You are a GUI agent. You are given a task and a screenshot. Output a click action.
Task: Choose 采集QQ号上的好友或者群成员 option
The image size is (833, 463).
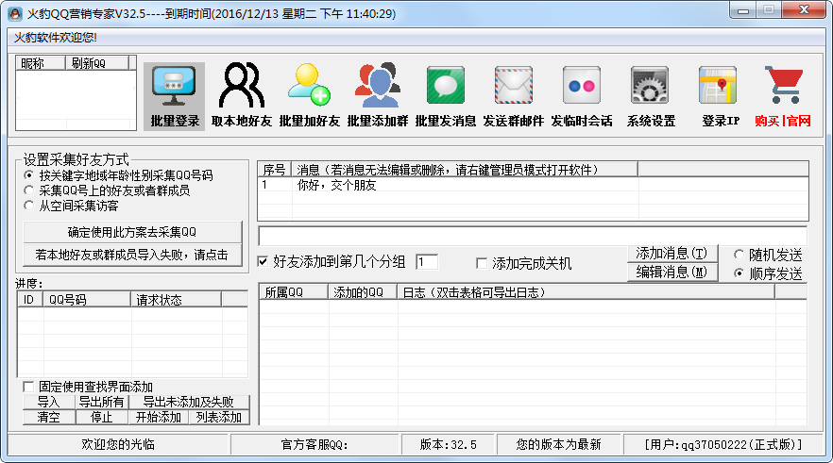pyautogui.click(x=29, y=190)
